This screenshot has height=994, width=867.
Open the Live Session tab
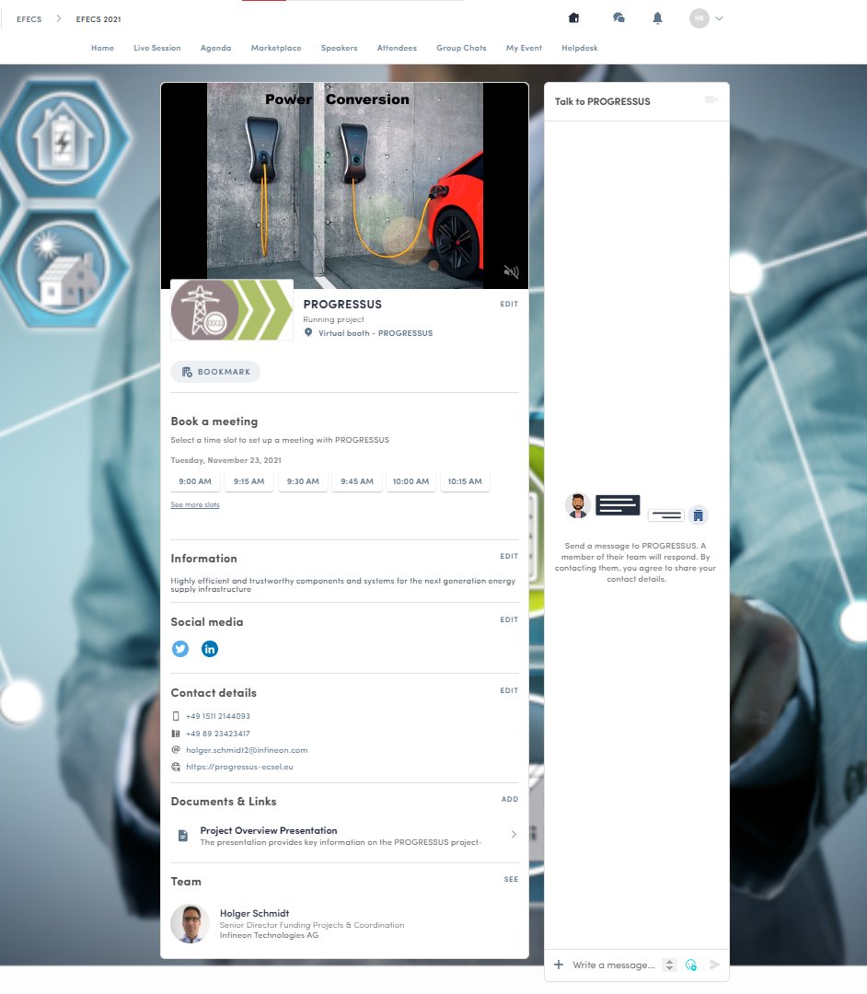(157, 48)
